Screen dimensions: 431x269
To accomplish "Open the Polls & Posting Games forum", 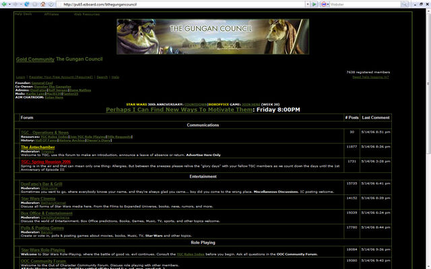I will [42, 228].
